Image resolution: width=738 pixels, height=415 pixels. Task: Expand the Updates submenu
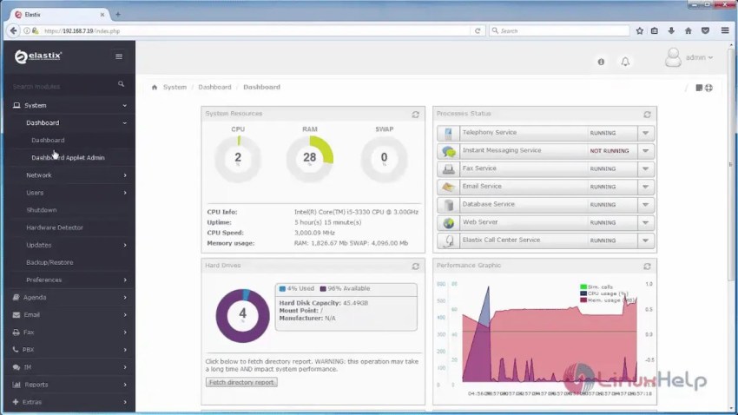[x=69, y=245]
